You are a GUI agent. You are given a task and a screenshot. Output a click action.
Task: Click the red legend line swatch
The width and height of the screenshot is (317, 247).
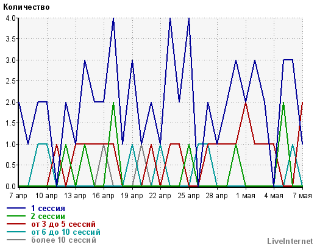16,224
